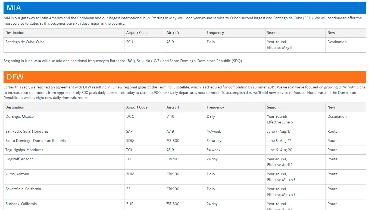The image size is (369, 210).
Task: Click the orange DFW section header
Action: pyautogui.click(x=184, y=77)
